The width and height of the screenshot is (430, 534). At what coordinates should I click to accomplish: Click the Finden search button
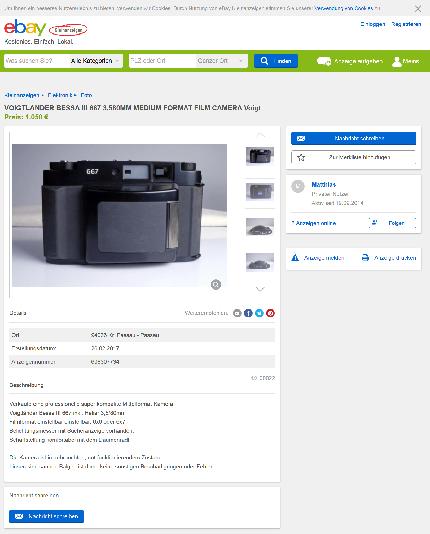coord(276,61)
